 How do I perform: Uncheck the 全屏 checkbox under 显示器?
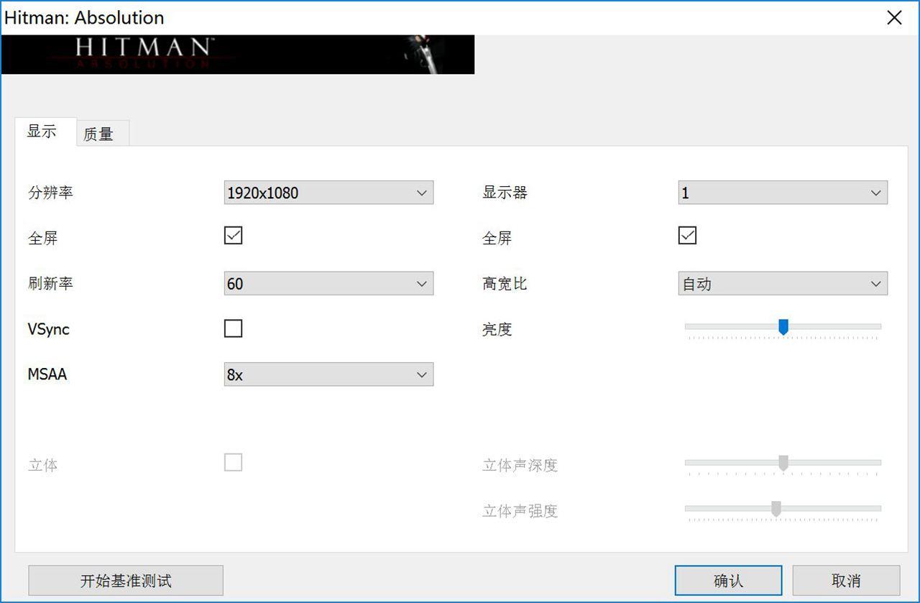click(687, 236)
